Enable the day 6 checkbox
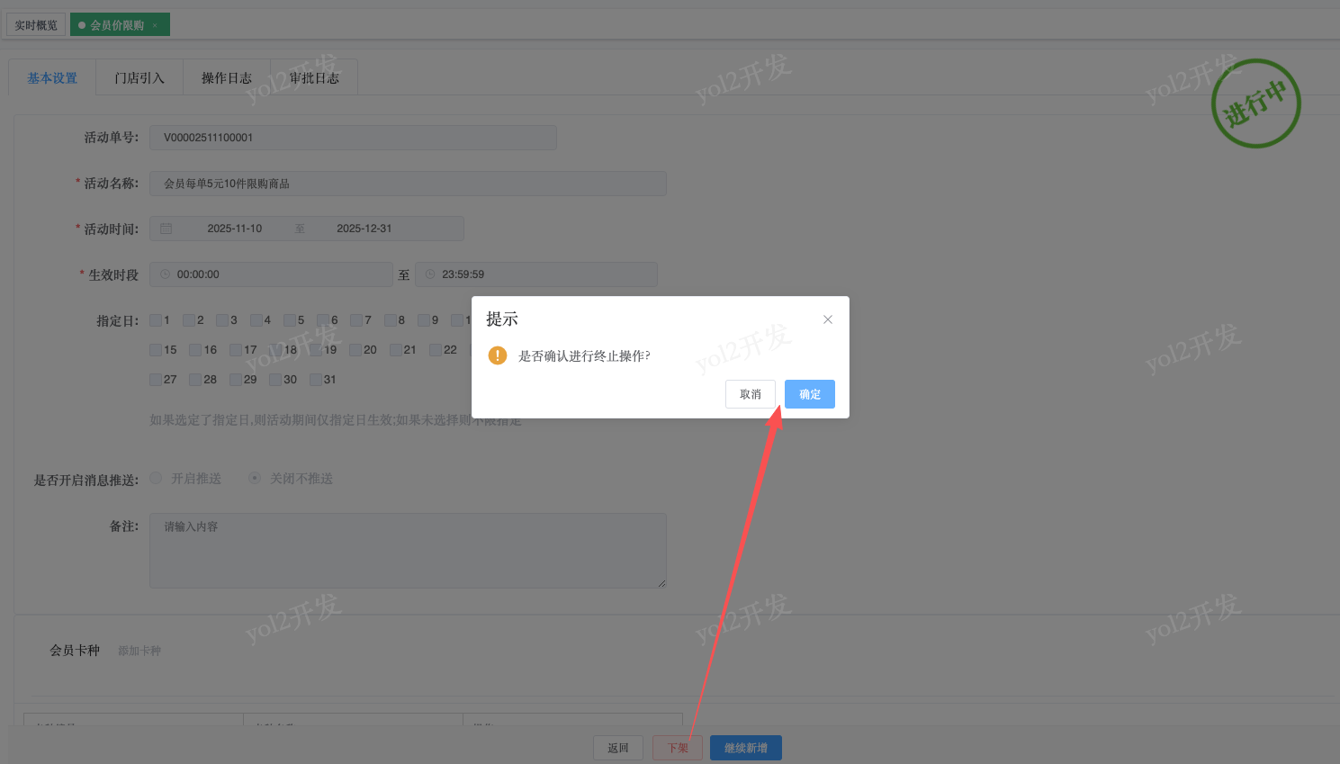The width and height of the screenshot is (1340, 764). [x=323, y=320]
